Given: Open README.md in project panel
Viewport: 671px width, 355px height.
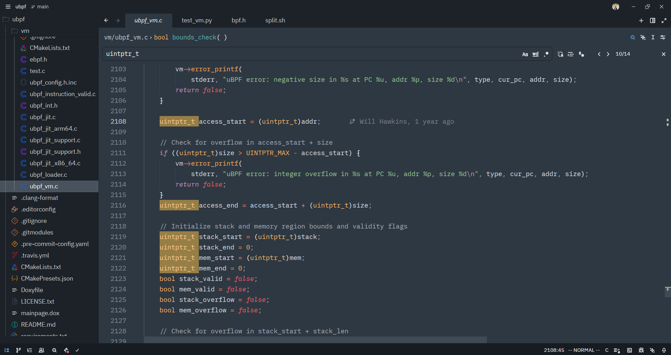Looking at the screenshot, I should pyautogui.click(x=38, y=325).
